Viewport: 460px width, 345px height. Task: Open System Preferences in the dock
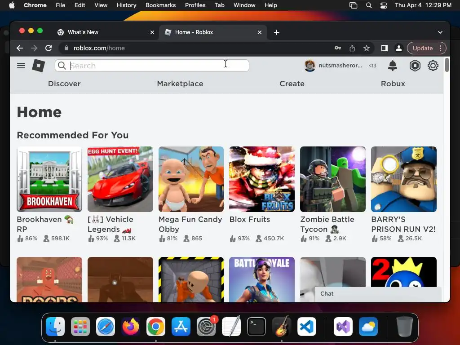coord(206,327)
